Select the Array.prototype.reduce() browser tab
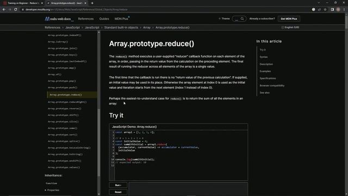The width and height of the screenshot is (348, 196). tap(66, 3)
